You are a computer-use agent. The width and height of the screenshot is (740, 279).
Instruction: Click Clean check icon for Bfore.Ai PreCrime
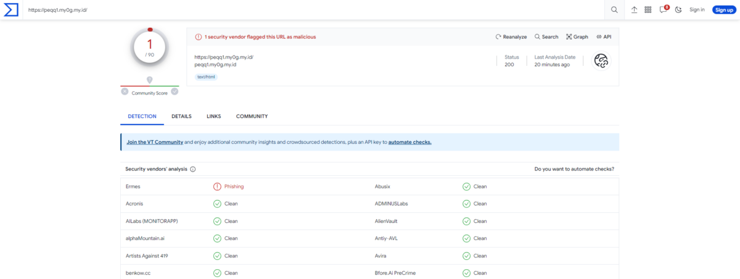(x=466, y=273)
